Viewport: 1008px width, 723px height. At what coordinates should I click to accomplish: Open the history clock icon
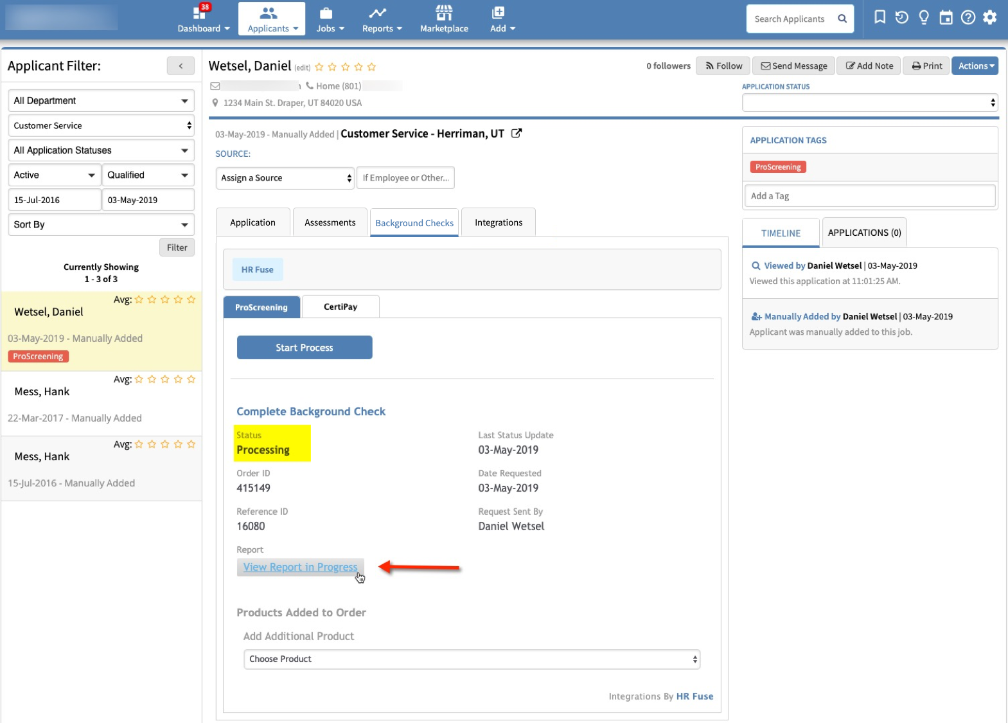[901, 17]
